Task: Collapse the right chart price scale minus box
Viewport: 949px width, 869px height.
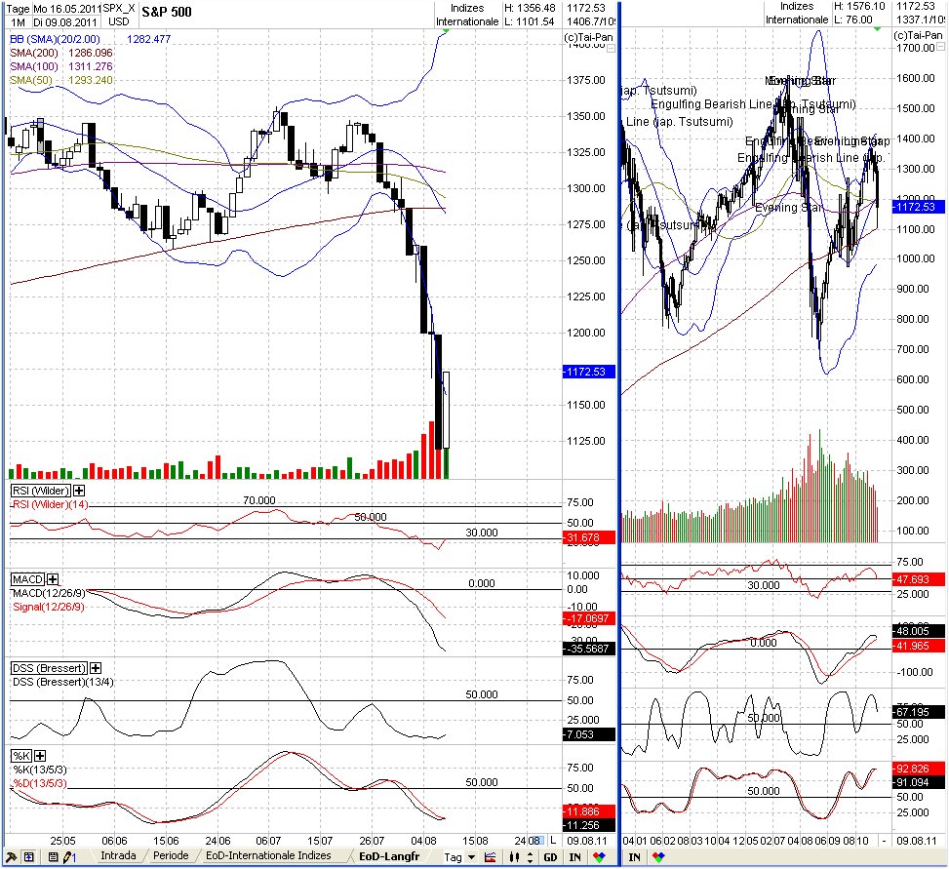Action: coord(940,47)
